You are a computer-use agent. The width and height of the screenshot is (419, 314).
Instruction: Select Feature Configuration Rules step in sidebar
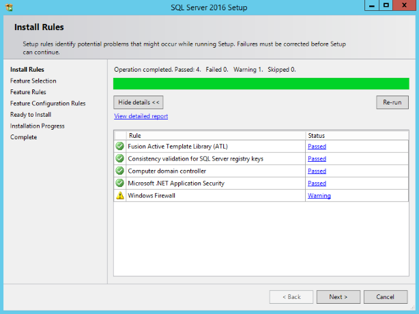click(x=48, y=104)
